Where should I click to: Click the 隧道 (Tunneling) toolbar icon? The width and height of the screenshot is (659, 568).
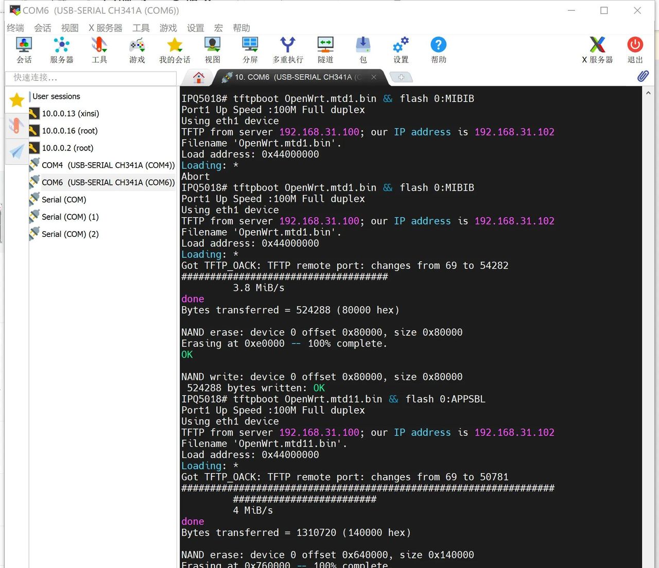click(x=325, y=50)
